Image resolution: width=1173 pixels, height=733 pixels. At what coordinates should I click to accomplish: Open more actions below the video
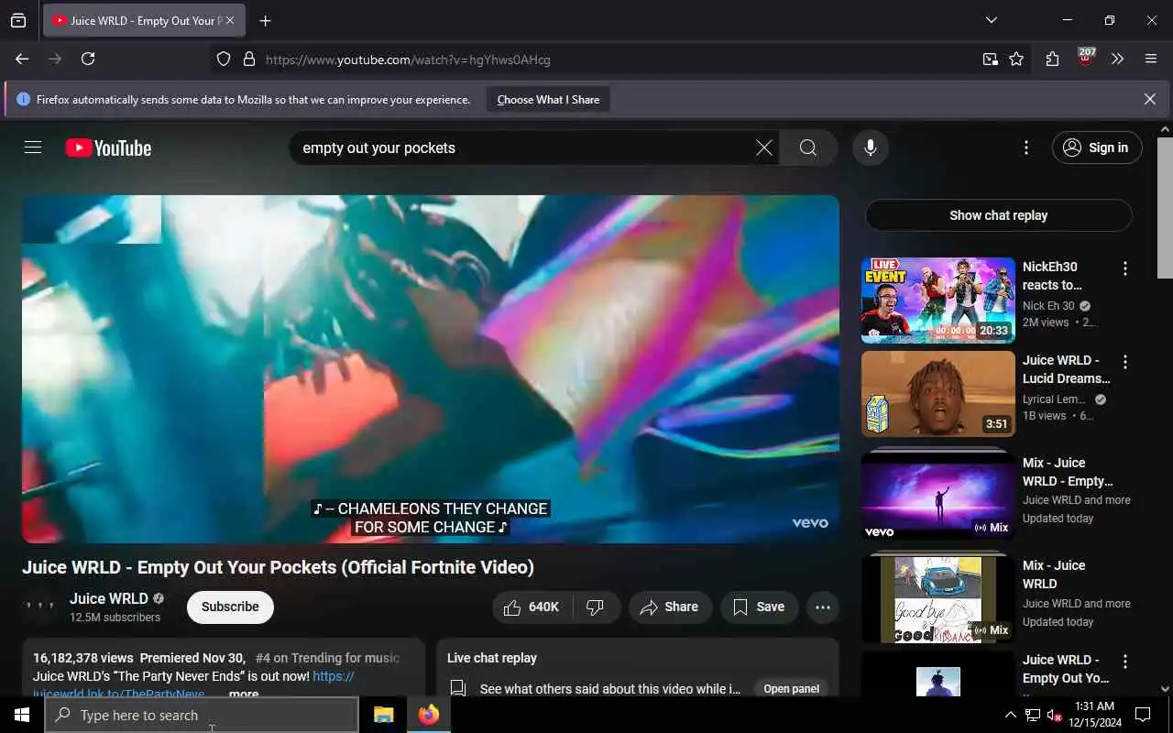(x=822, y=607)
